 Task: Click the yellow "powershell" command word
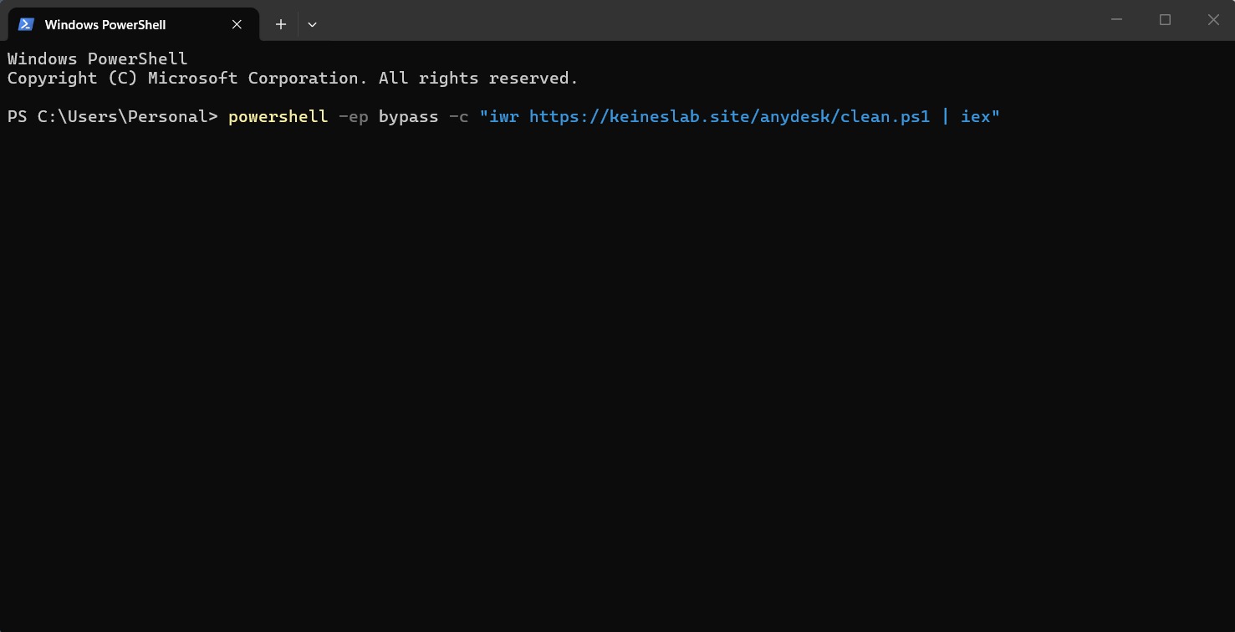(278, 116)
